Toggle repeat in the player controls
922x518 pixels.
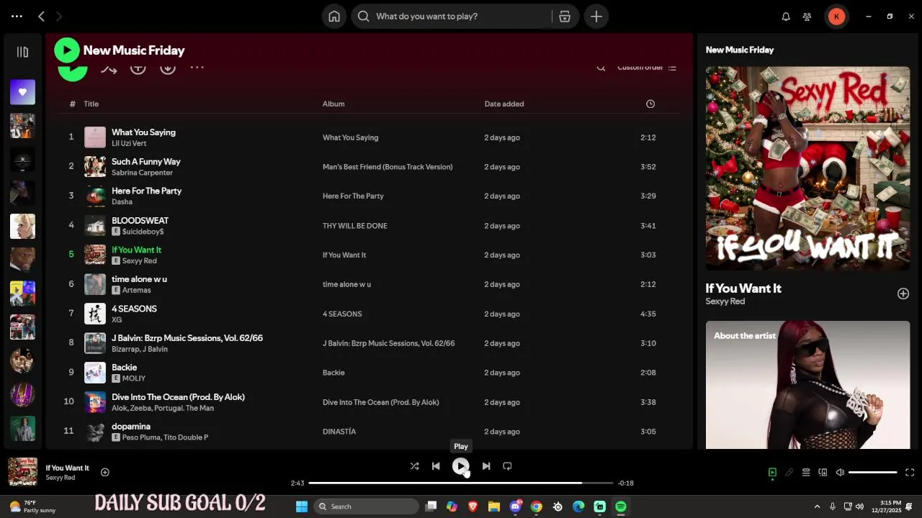507,466
